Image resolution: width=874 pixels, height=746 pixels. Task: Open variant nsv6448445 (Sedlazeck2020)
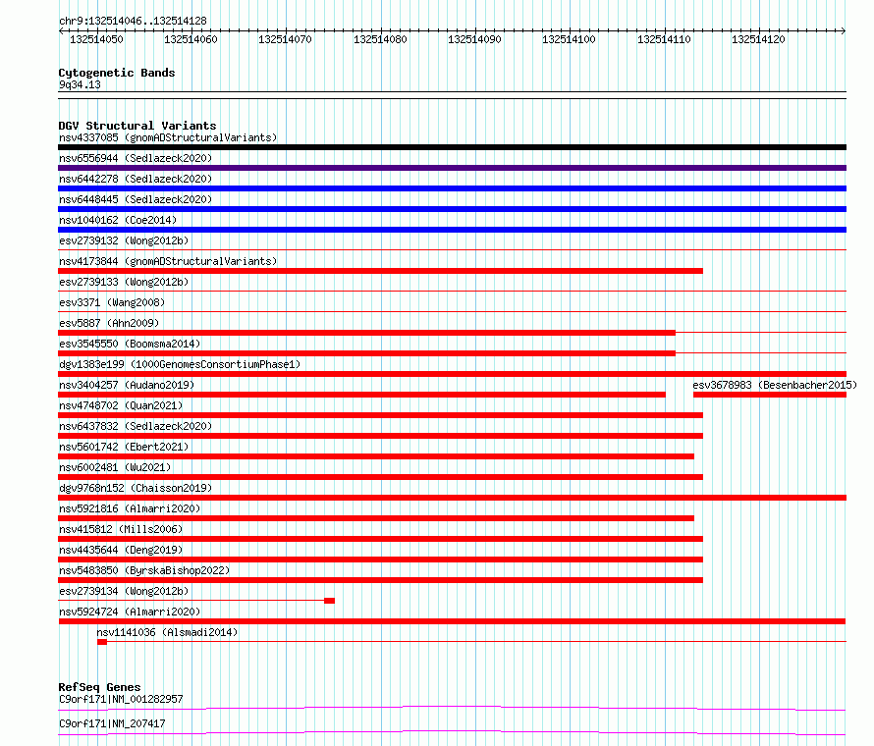136,199
